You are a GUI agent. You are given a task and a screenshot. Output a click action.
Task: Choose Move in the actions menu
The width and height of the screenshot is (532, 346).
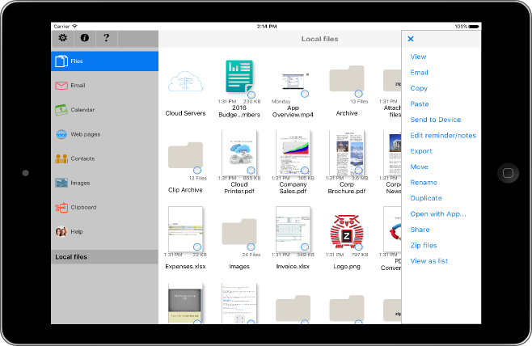tap(419, 167)
